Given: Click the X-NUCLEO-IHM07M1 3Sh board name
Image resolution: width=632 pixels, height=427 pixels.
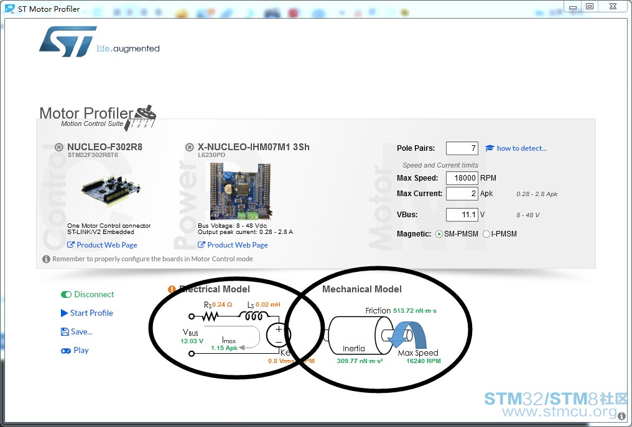Looking at the screenshot, I should (254, 146).
